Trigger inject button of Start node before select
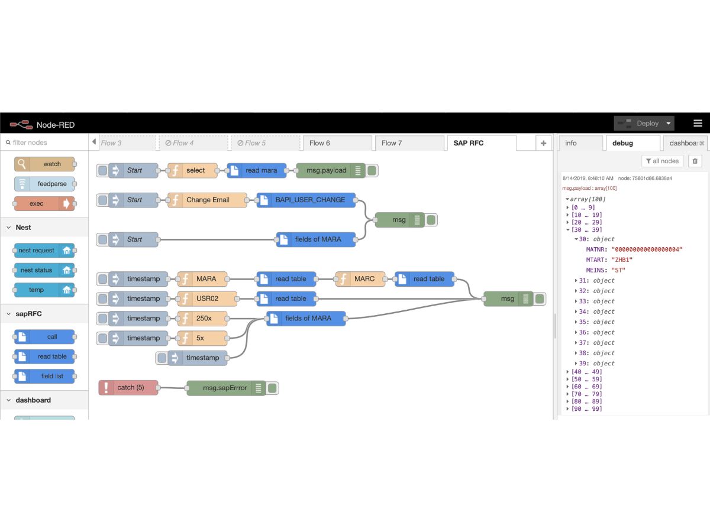 pyautogui.click(x=102, y=170)
